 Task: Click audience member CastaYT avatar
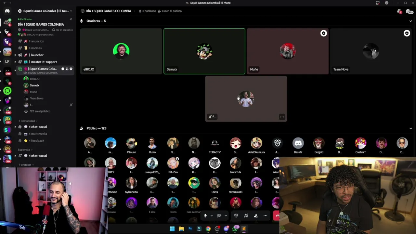point(360,143)
